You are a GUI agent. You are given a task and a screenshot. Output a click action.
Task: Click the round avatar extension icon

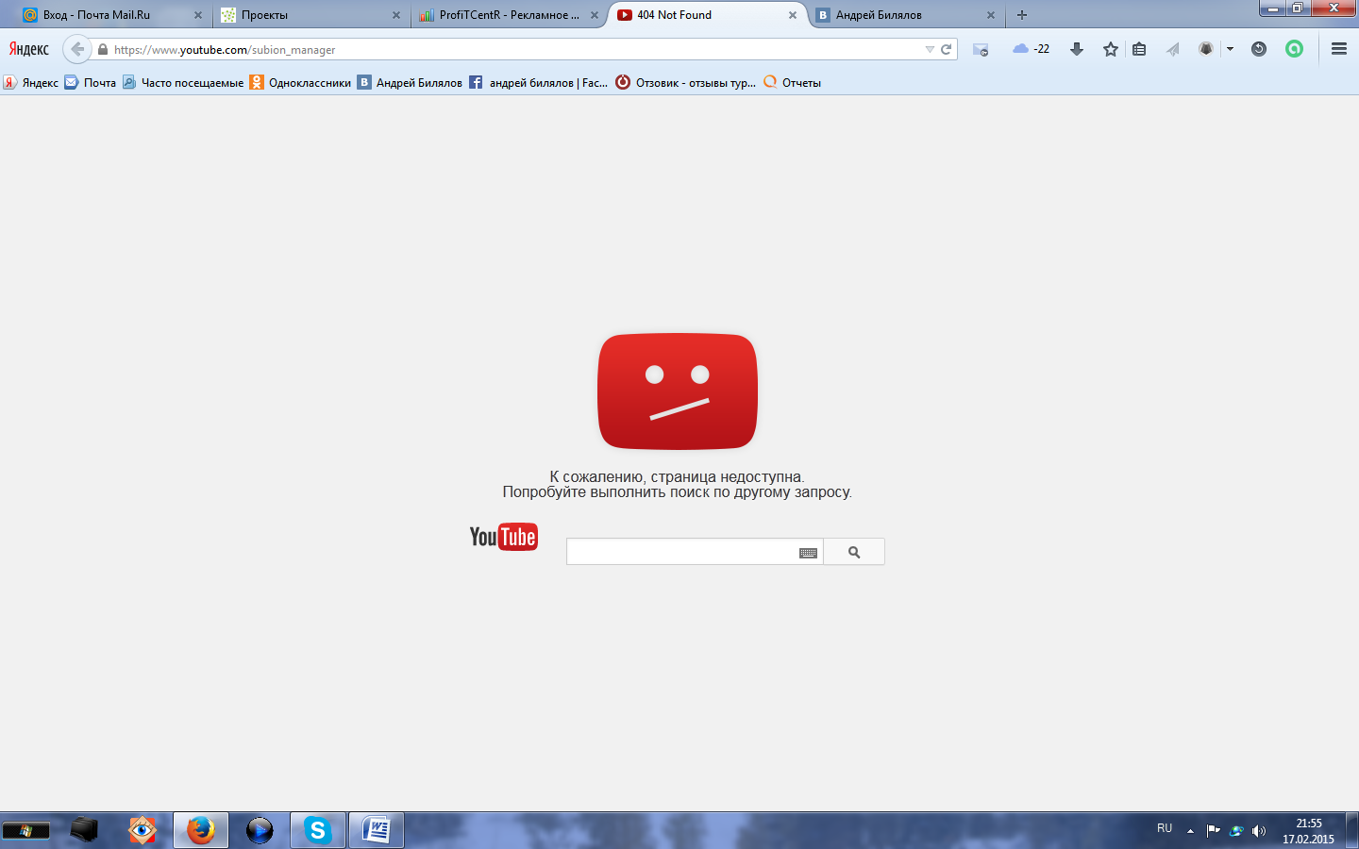pos(1206,49)
